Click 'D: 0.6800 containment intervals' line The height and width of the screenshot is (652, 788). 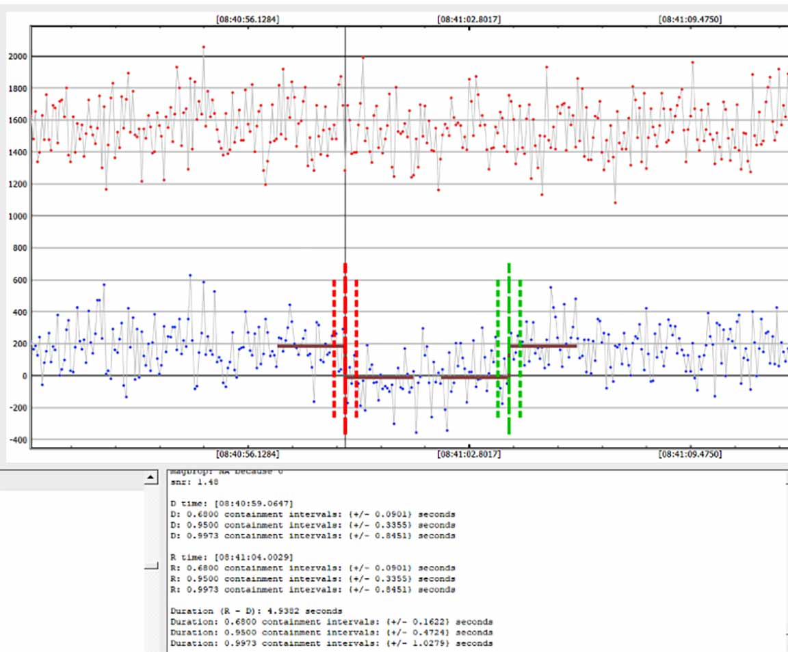coord(313,515)
